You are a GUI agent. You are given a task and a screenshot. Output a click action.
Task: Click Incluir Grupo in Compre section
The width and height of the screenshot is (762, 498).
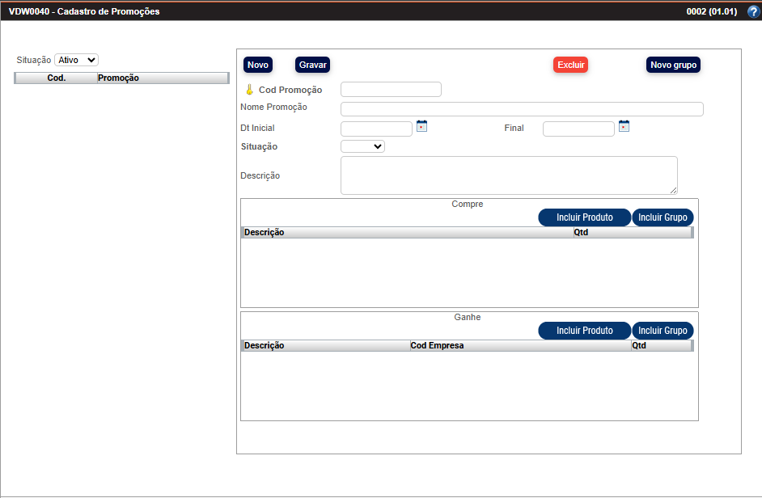click(x=663, y=217)
